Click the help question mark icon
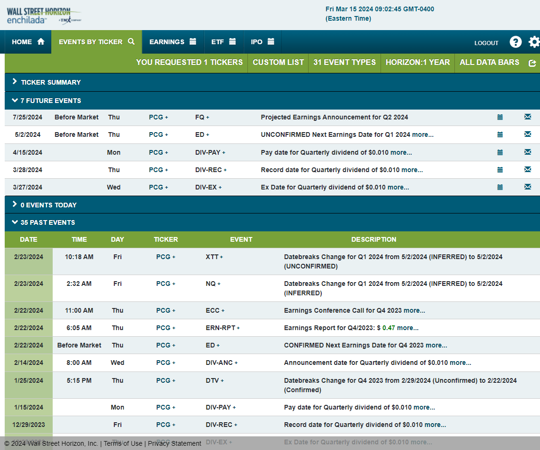This screenshot has height=450, width=540. 516,42
